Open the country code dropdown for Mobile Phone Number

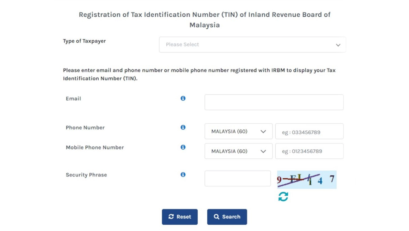point(238,151)
